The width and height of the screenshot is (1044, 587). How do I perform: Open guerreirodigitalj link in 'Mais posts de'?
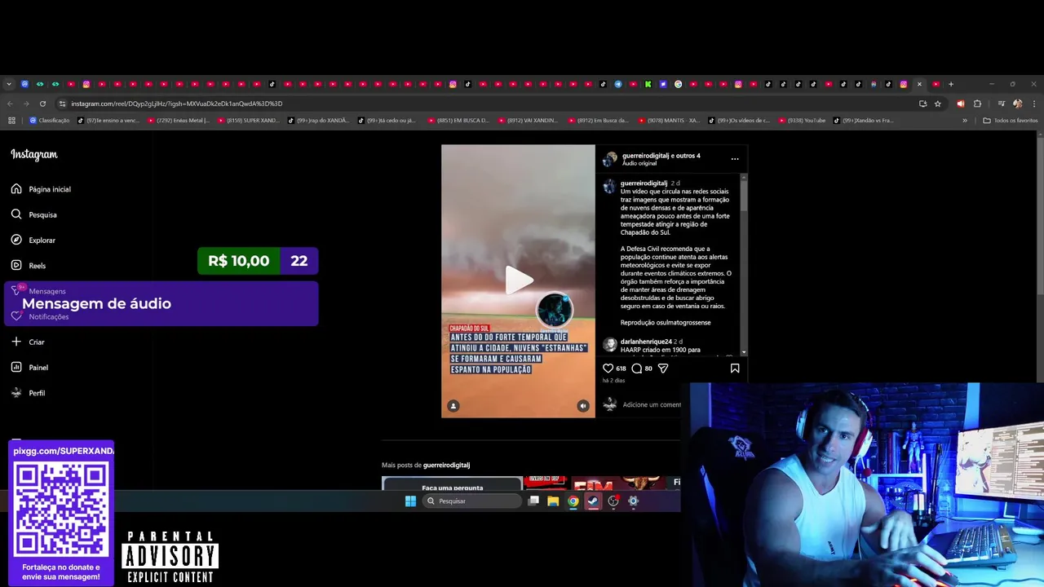click(446, 466)
